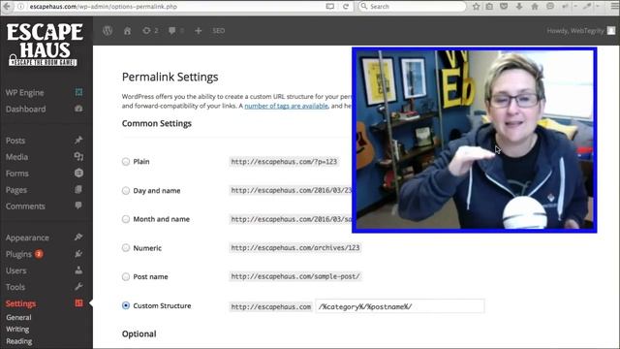620x349 pixels.
Task: Go back with the browser back arrow
Action: (7, 7)
